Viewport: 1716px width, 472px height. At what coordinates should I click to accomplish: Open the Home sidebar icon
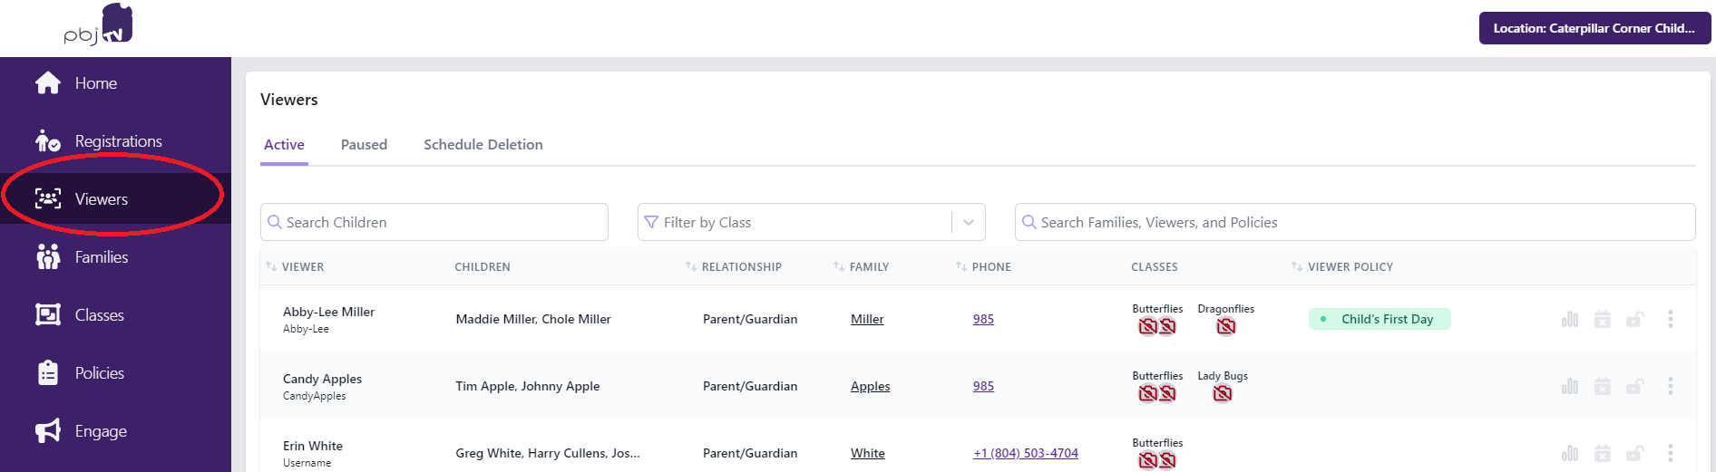tap(48, 83)
